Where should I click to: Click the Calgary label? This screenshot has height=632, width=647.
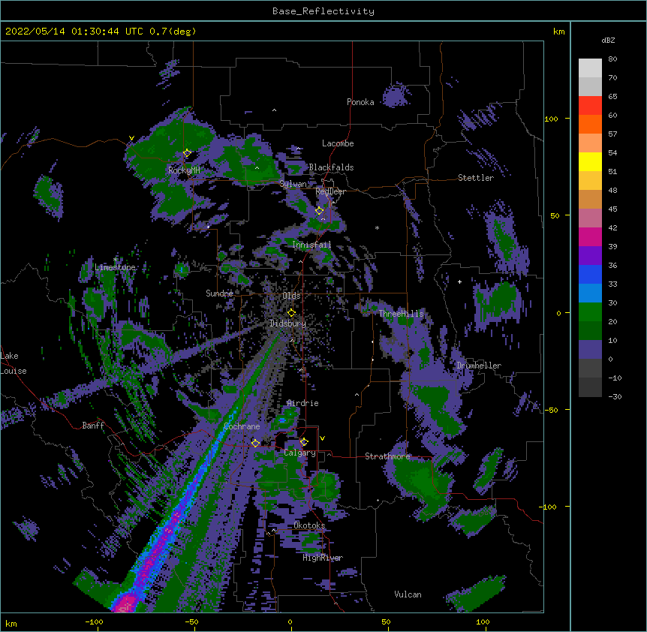(x=299, y=453)
